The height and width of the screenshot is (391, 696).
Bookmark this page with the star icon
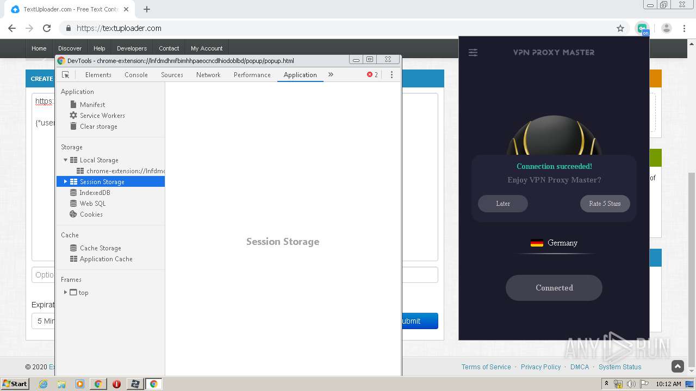pyautogui.click(x=620, y=28)
